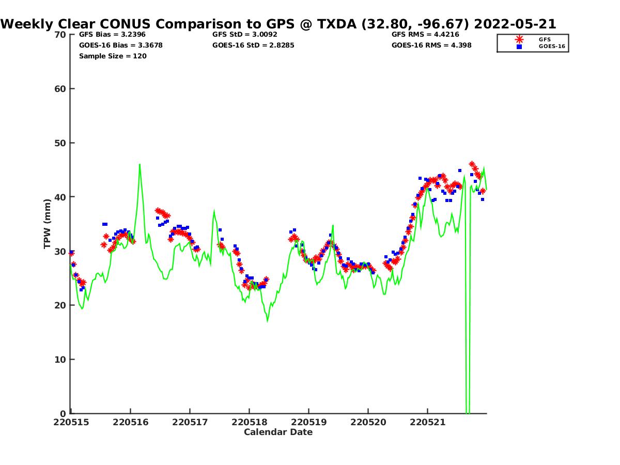Select the Sample Size = 120 text
The width and height of the screenshot is (620, 465).
click(113, 56)
